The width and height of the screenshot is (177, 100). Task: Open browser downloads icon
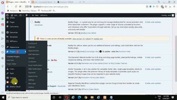pos(170,7)
